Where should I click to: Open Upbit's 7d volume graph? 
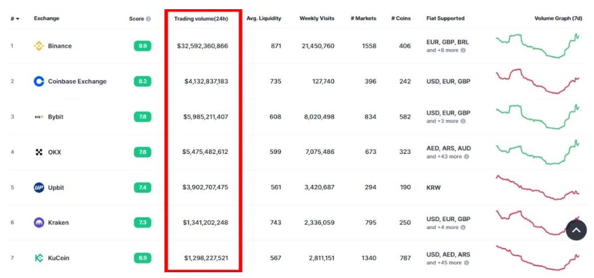[537, 188]
